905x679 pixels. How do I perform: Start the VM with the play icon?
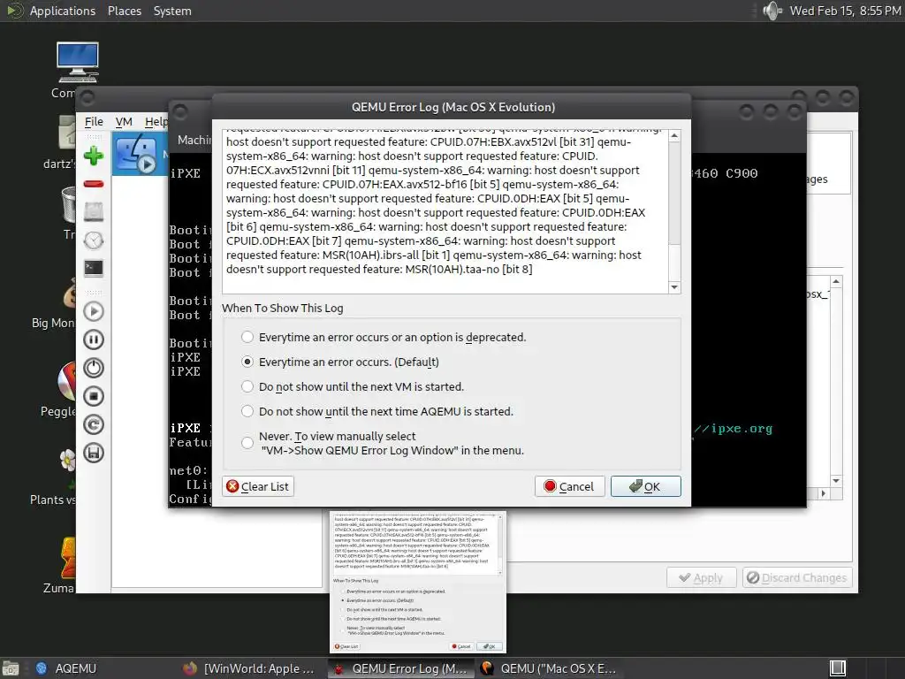(x=94, y=312)
